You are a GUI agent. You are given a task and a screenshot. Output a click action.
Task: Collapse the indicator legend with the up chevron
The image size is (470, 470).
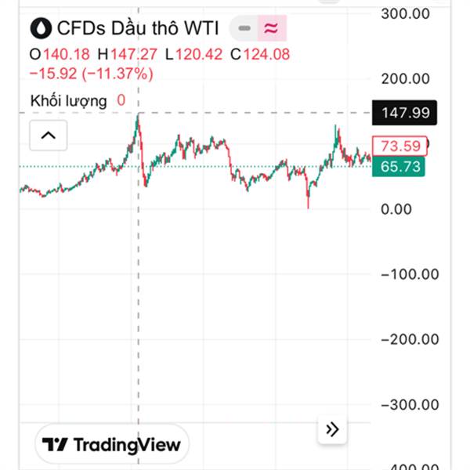pyautogui.click(x=48, y=136)
